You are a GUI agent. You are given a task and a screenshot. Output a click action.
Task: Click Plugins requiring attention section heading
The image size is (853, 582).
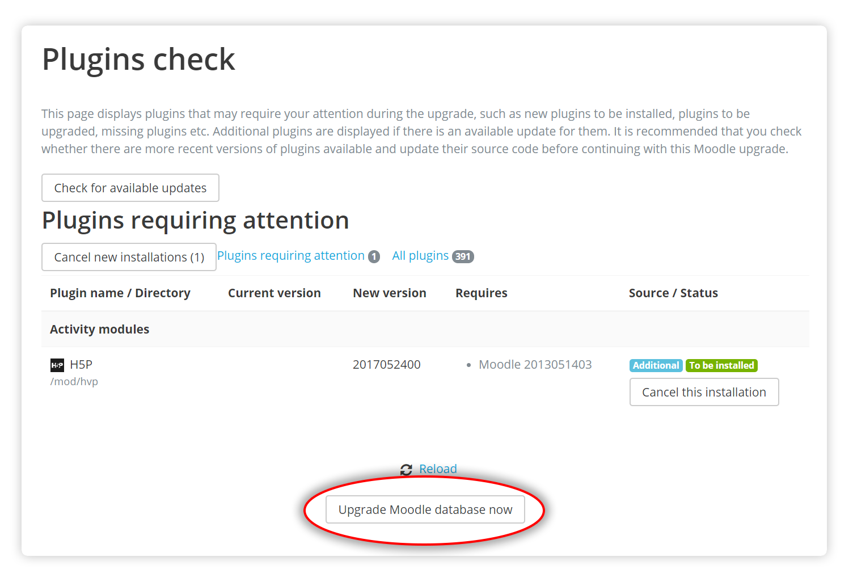(x=196, y=221)
